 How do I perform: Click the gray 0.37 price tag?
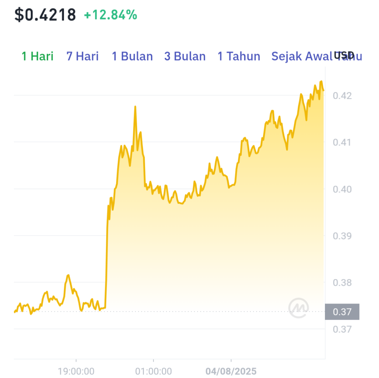[342, 312]
